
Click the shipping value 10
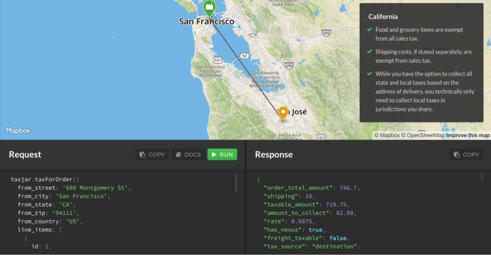(x=308, y=196)
